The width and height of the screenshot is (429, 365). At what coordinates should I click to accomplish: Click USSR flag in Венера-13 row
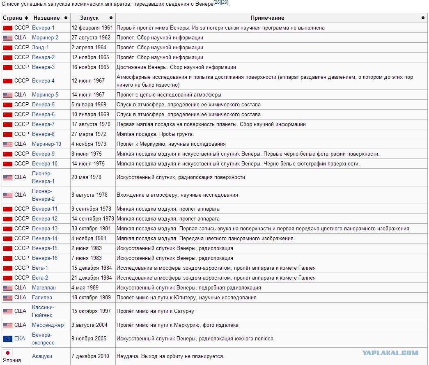(x=8, y=229)
